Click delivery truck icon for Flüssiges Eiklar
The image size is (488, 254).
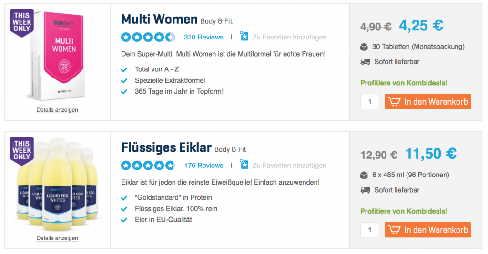coord(365,190)
